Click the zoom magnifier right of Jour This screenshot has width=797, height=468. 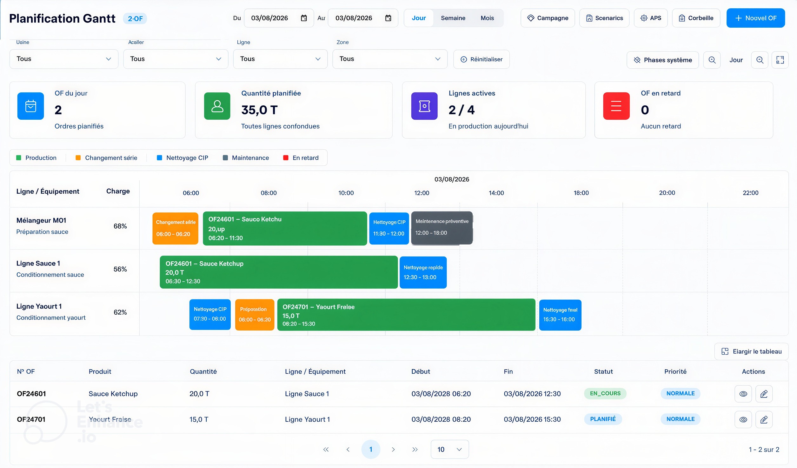(x=760, y=60)
